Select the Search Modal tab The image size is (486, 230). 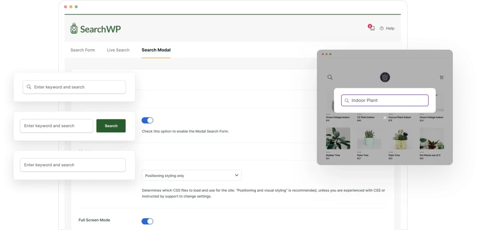(156, 50)
